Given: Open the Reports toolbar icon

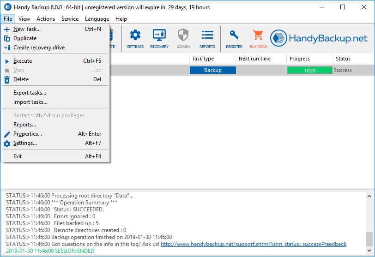Looking at the screenshot, I should (207, 39).
